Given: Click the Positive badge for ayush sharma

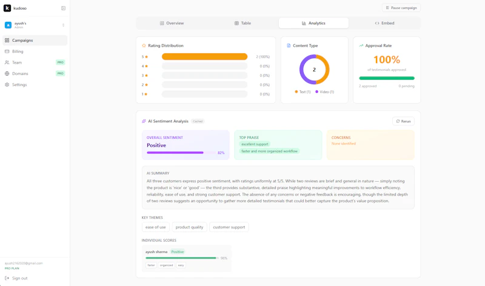Looking at the screenshot, I should point(178,252).
